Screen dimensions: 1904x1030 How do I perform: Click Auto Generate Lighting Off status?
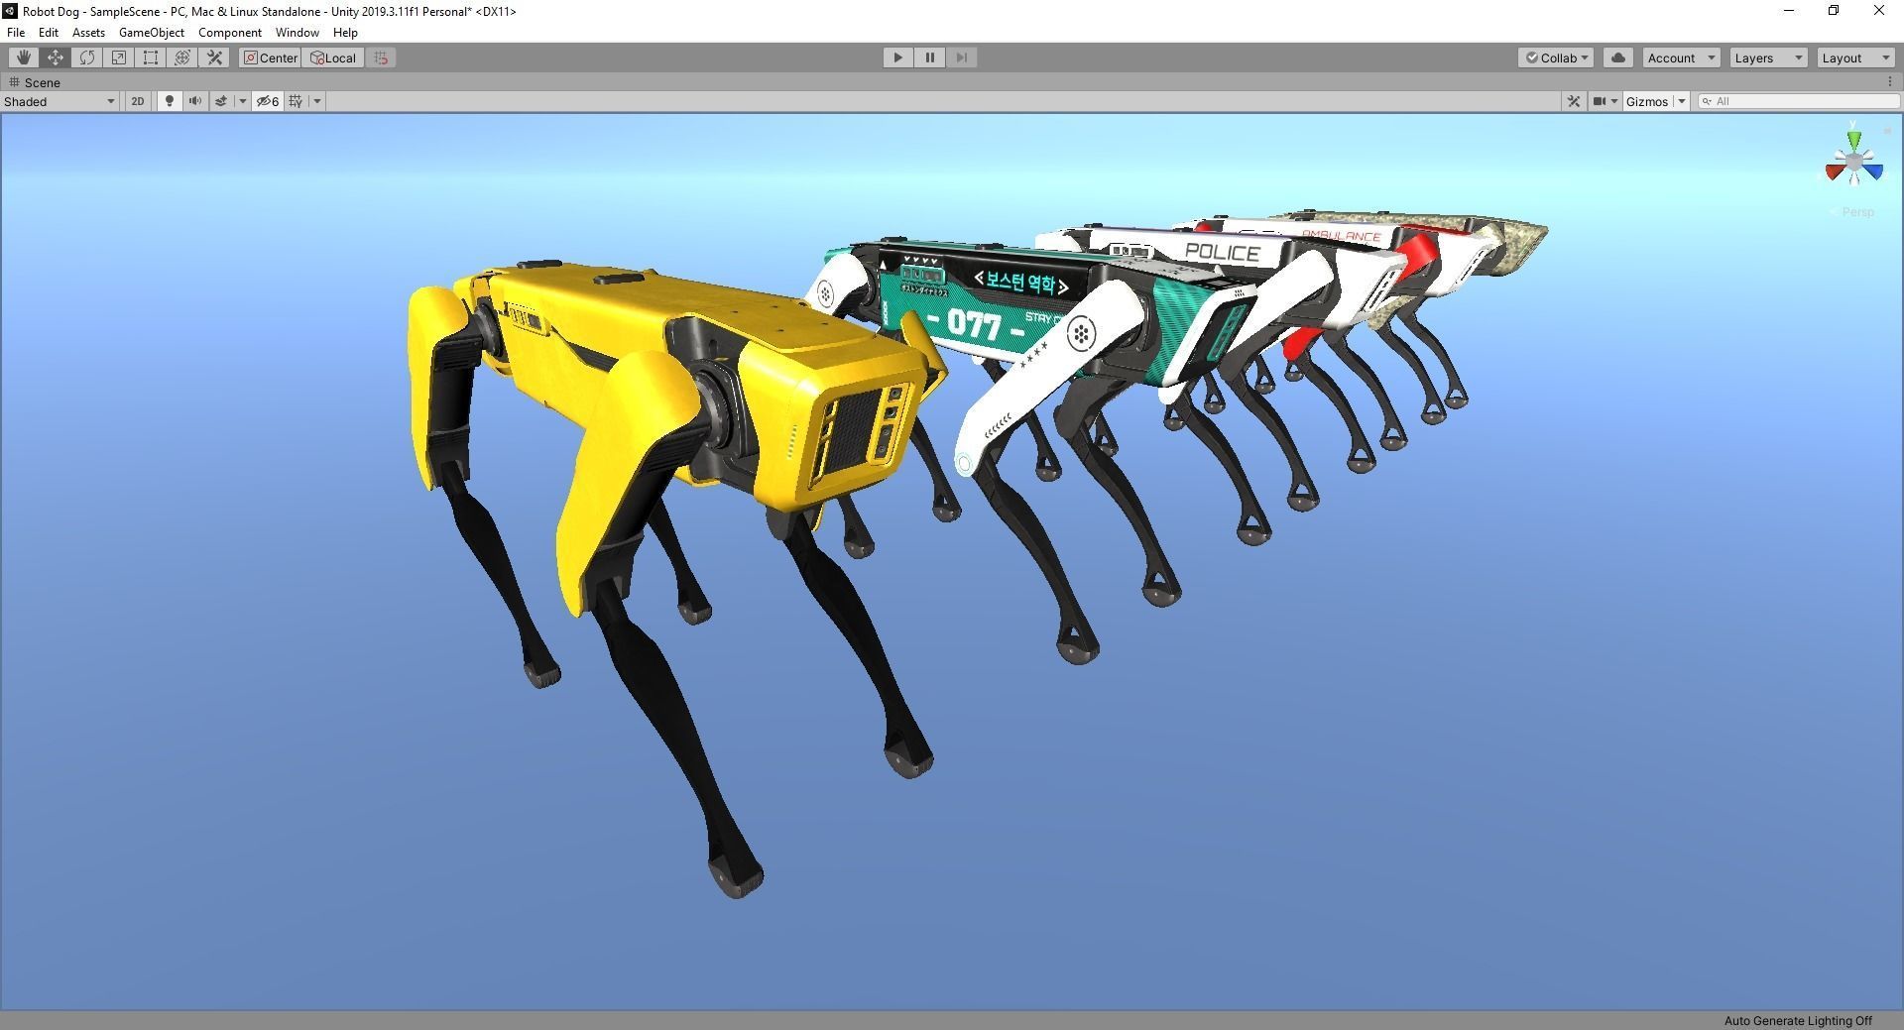pyautogui.click(x=1798, y=1020)
